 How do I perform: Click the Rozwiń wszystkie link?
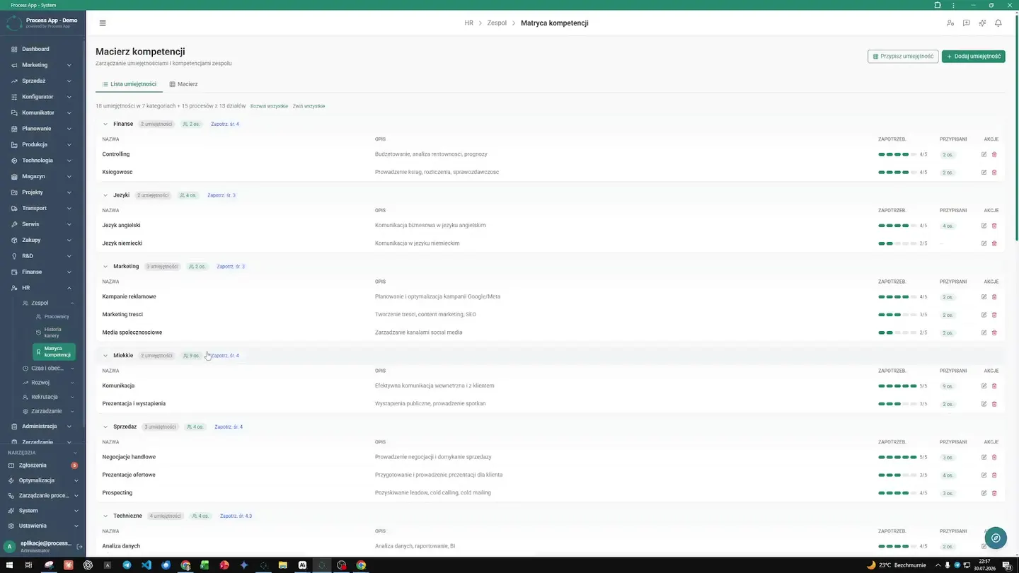coord(269,106)
